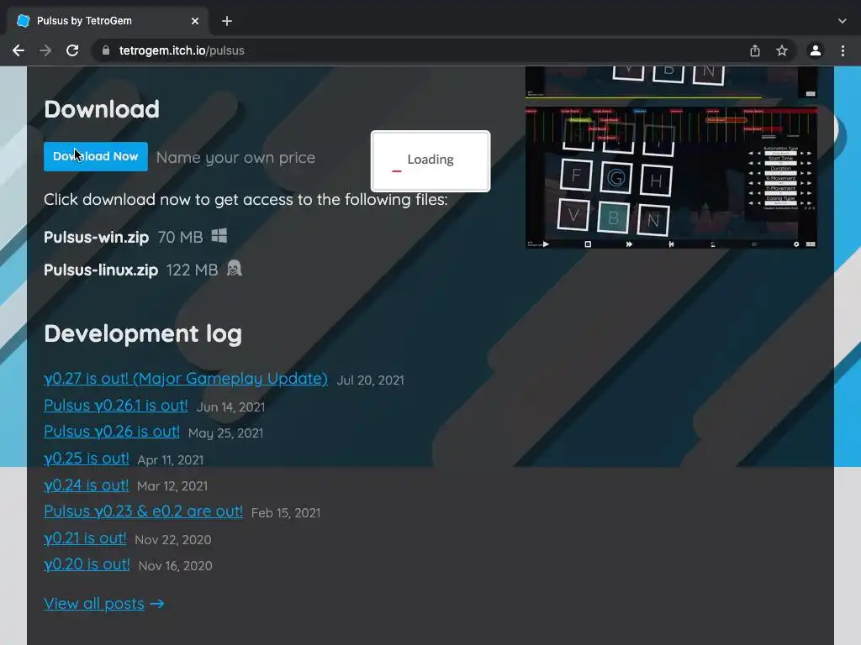Open the Pulsus v0.26 is out! post
The image size is (861, 645).
112,432
